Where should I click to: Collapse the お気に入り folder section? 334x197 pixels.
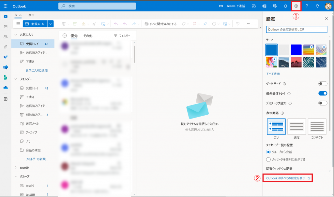[16, 35]
